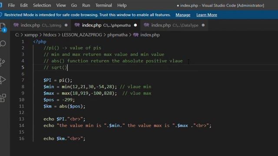Screen dimensions: 278x156
Task: Select LESSON_AZAZPROG breadcrumb segment
Action: (82, 35)
